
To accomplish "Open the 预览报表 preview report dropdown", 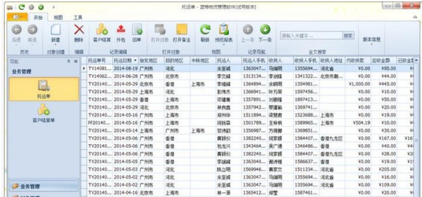I will [224, 44].
